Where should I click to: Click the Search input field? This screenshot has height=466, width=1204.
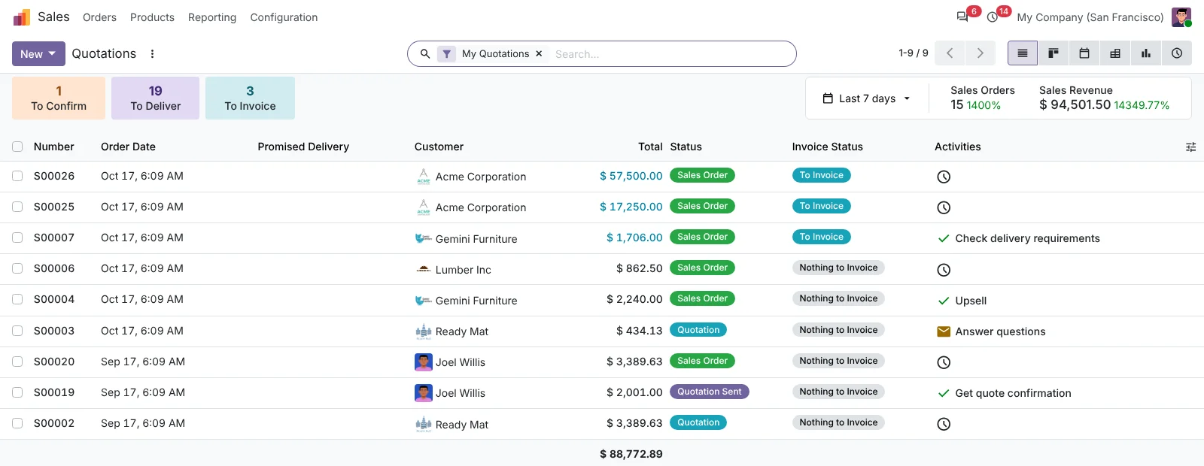click(x=670, y=54)
